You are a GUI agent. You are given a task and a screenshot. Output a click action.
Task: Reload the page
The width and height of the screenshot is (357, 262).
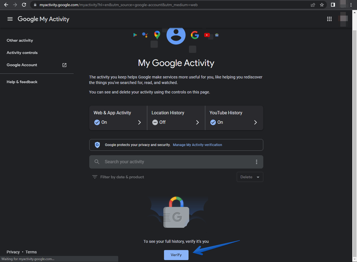24,5
